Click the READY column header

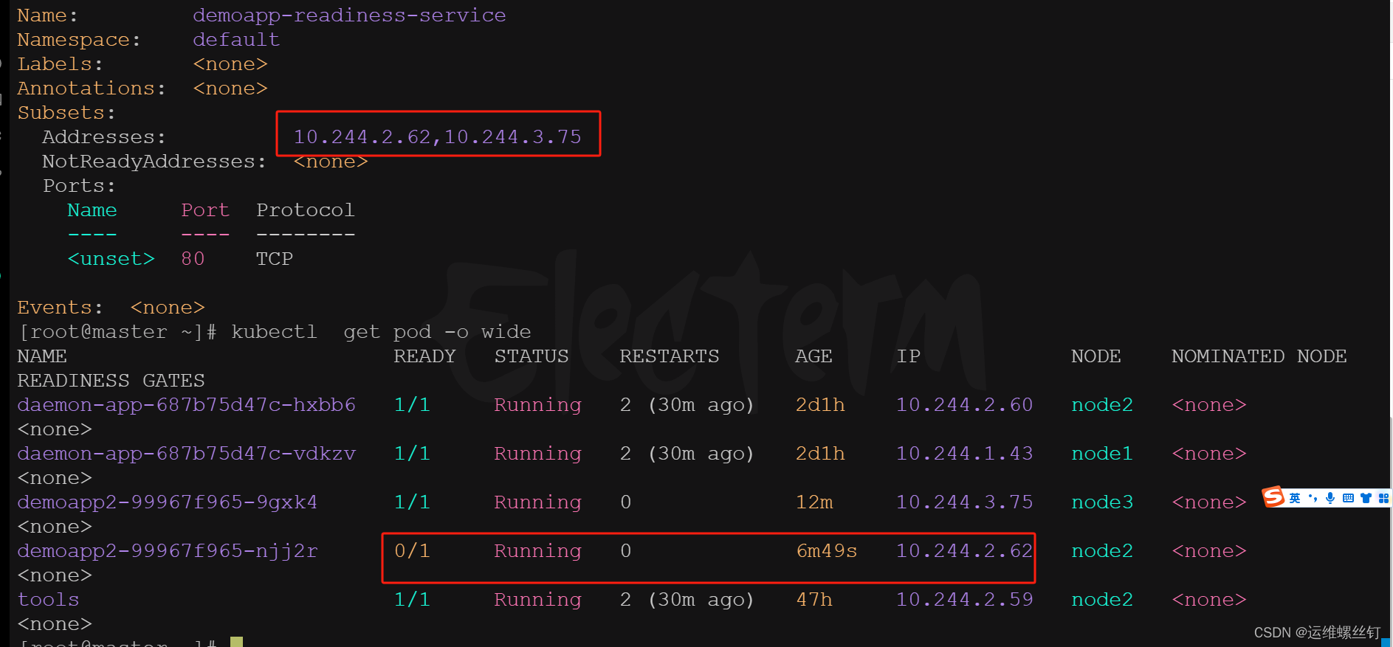(x=424, y=356)
